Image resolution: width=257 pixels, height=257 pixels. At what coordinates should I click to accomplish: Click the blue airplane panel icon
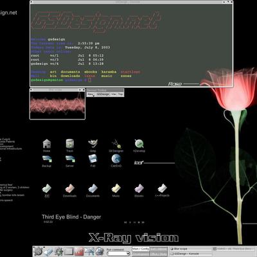89,251
